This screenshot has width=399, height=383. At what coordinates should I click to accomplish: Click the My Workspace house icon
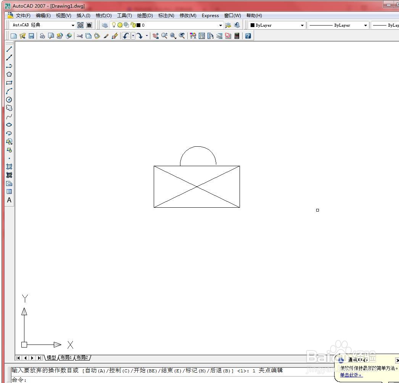pyautogui.click(x=89, y=25)
